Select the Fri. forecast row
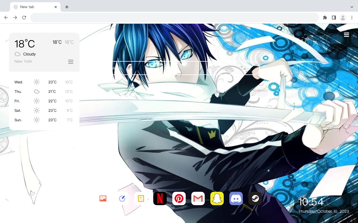Image resolution: width=358 pixels, height=223 pixels. pos(44,101)
